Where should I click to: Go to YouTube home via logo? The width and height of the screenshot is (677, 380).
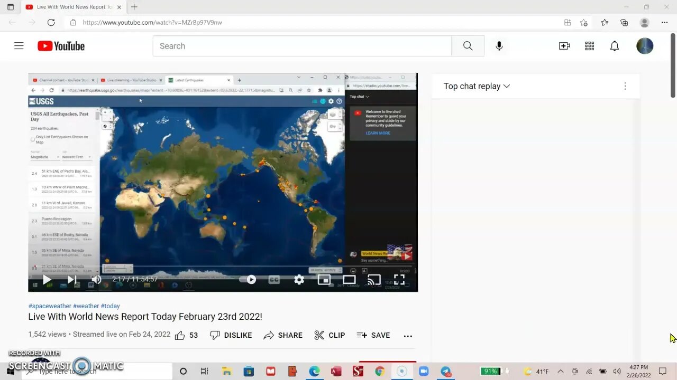pyautogui.click(x=61, y=46)
